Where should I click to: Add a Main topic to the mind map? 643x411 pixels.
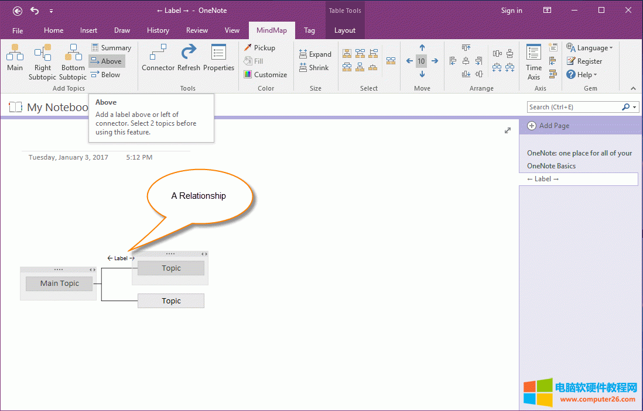coord(15,58)
